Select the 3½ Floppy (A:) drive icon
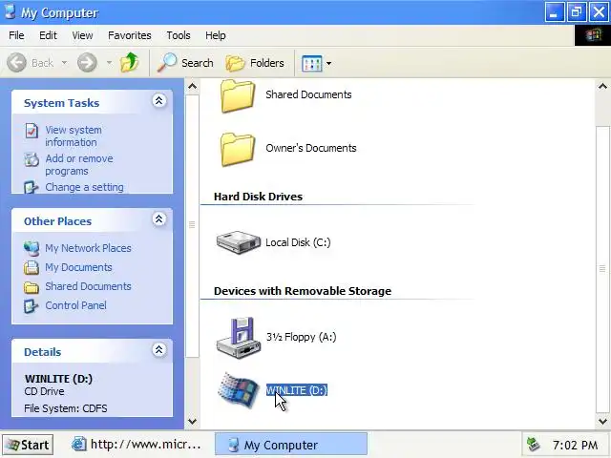 (x=238, y=337)
